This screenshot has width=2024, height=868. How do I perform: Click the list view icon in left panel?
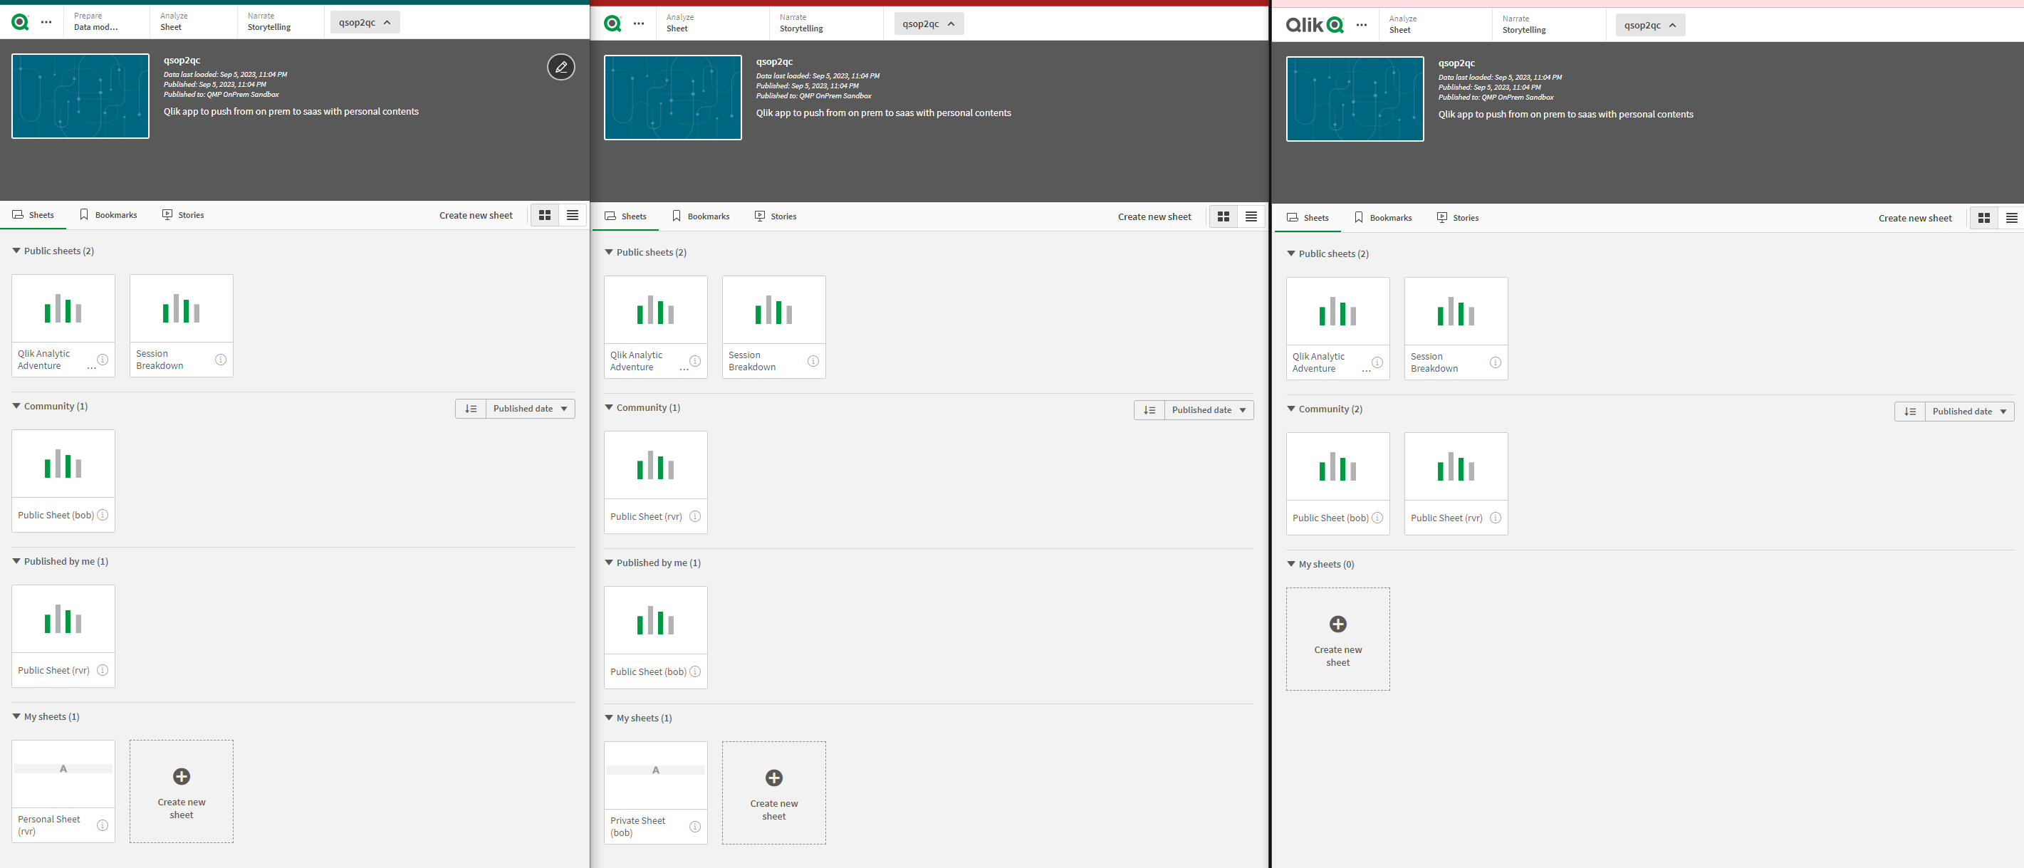pyautogui.click(x=572, y=215)
